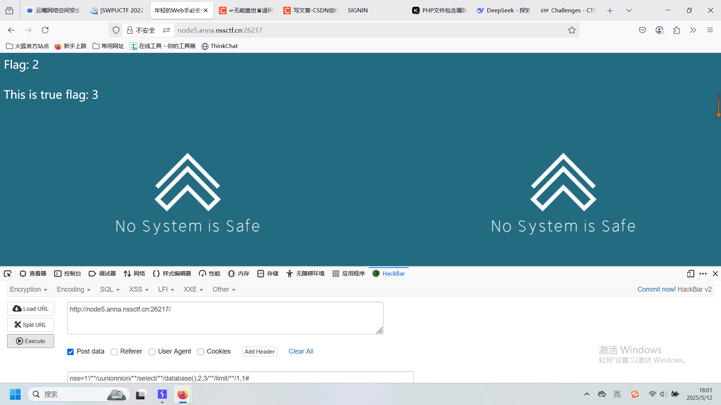Image resolution: width=721 pixels, height=405 pixels.
Task: Click the Split URL button
Action: (30, 325)
